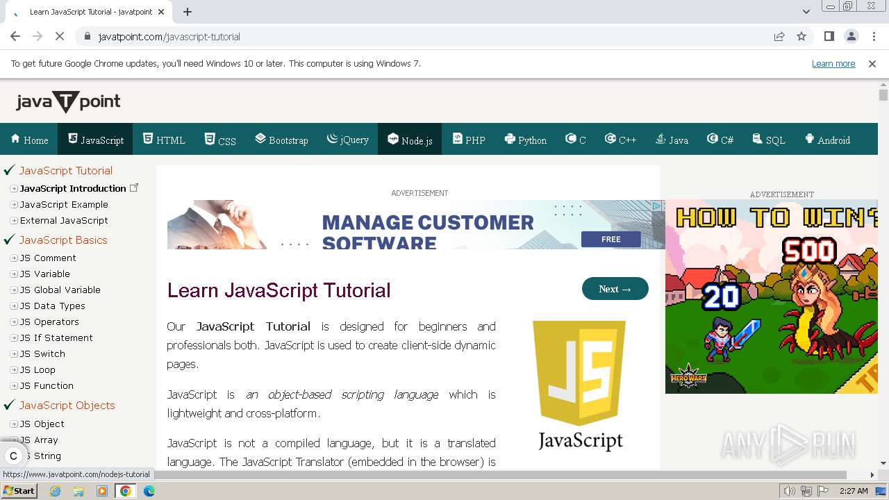Viewport: 889px width, 500px height.
Task: Click the round C button at bottom left
Action: point(13,456)
